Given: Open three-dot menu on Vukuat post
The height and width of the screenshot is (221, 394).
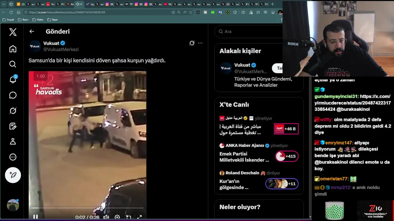Looking at the screenshot, I should click(200, 43).
